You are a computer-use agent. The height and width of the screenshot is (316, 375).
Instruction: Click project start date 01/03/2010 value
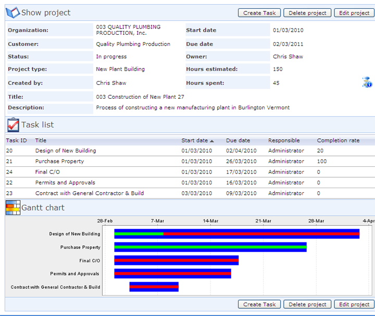click(x=288, y=30)
